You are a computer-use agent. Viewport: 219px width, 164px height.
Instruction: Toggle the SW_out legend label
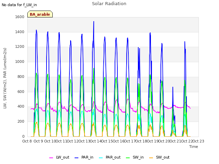pos(163,157)
